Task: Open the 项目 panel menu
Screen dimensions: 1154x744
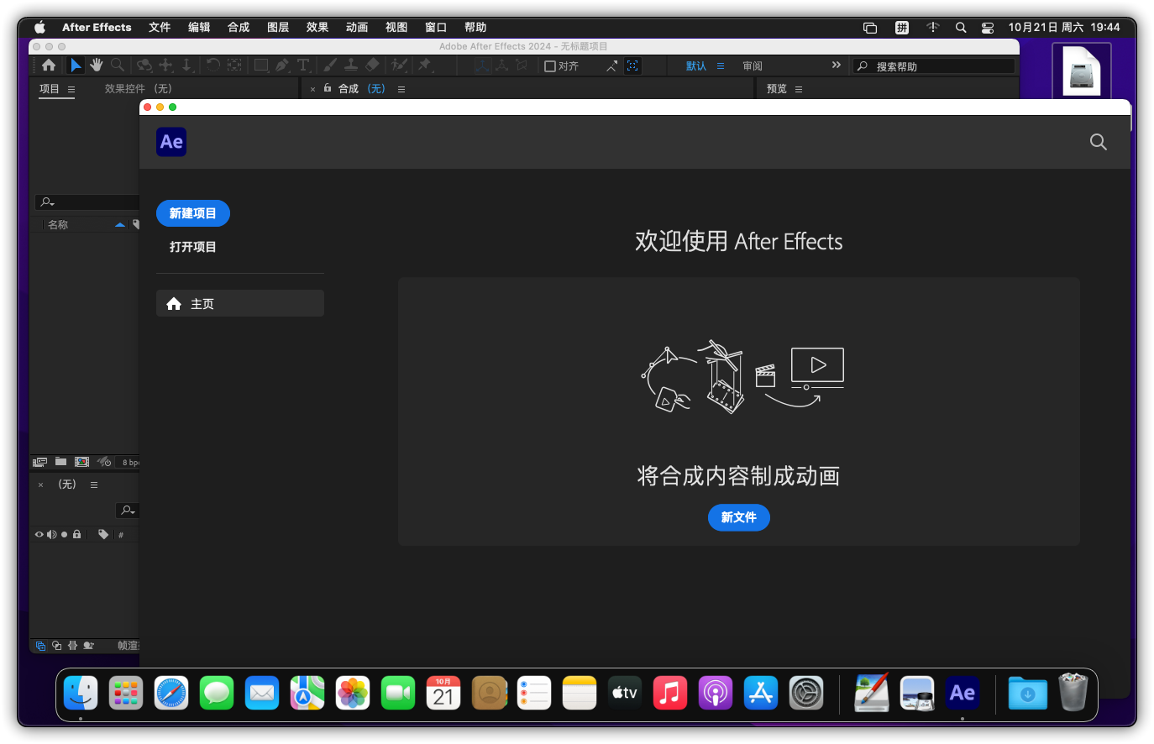Action: click(x=71, y=89)
